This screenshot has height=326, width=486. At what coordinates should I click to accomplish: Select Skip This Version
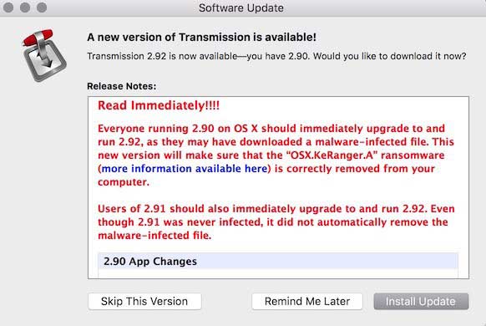(144, 301)
